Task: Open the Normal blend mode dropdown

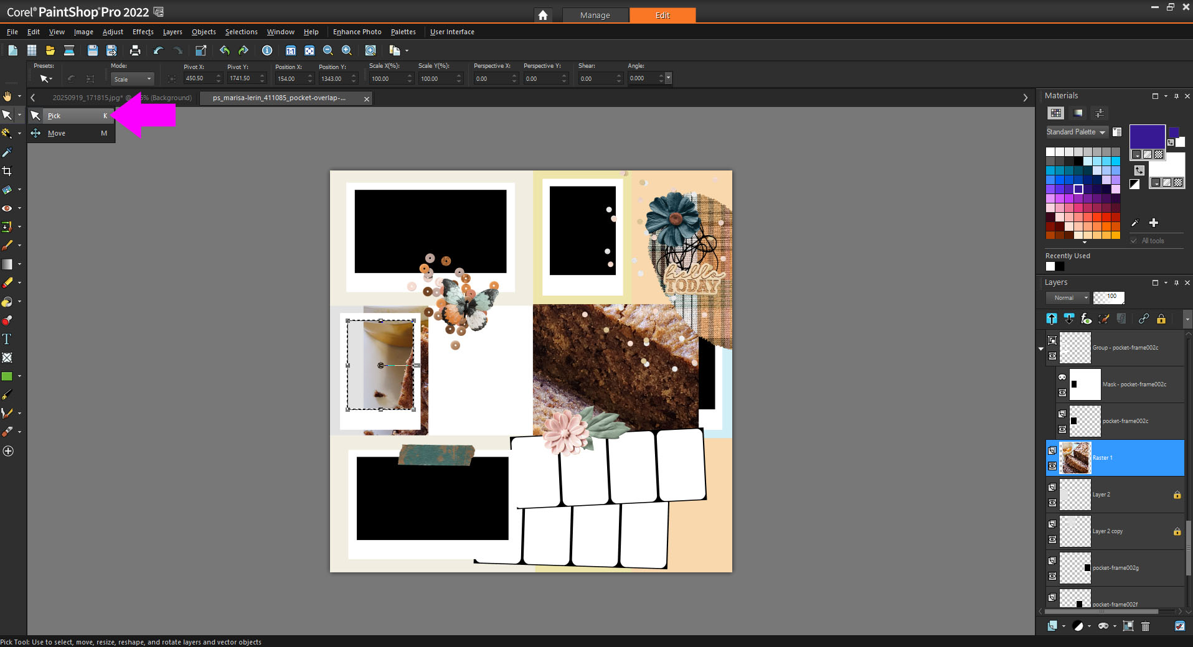Action: [1068, 298]
